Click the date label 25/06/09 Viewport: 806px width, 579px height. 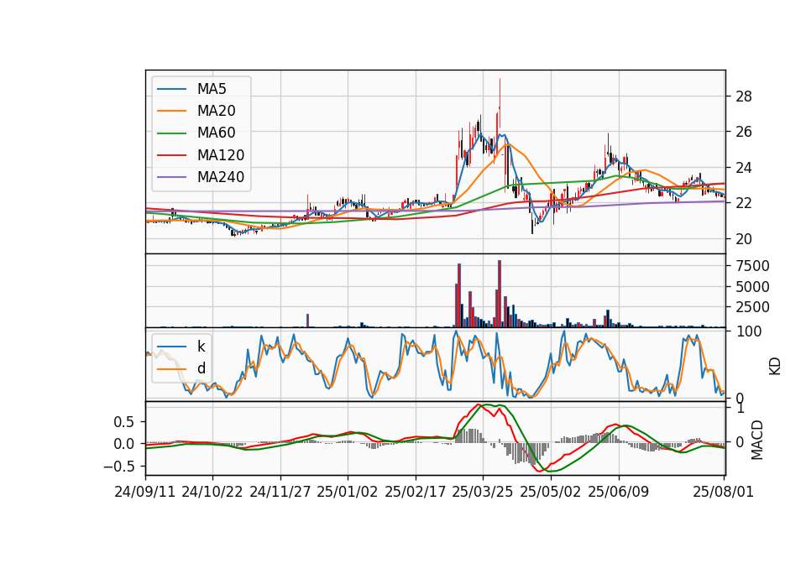(x=619, y=492)
